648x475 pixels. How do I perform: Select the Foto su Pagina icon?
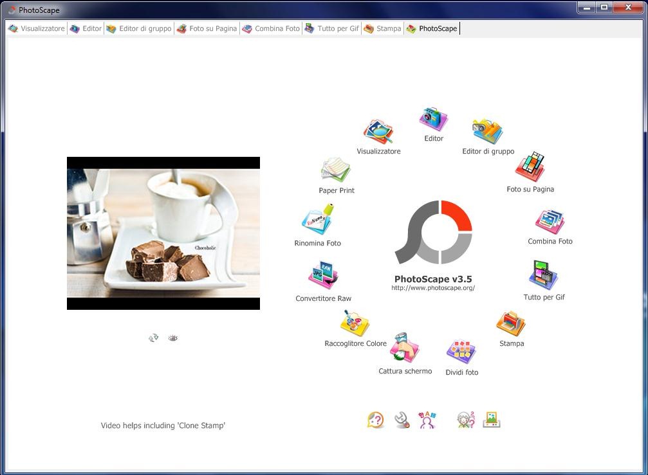(x=530, y=166)
